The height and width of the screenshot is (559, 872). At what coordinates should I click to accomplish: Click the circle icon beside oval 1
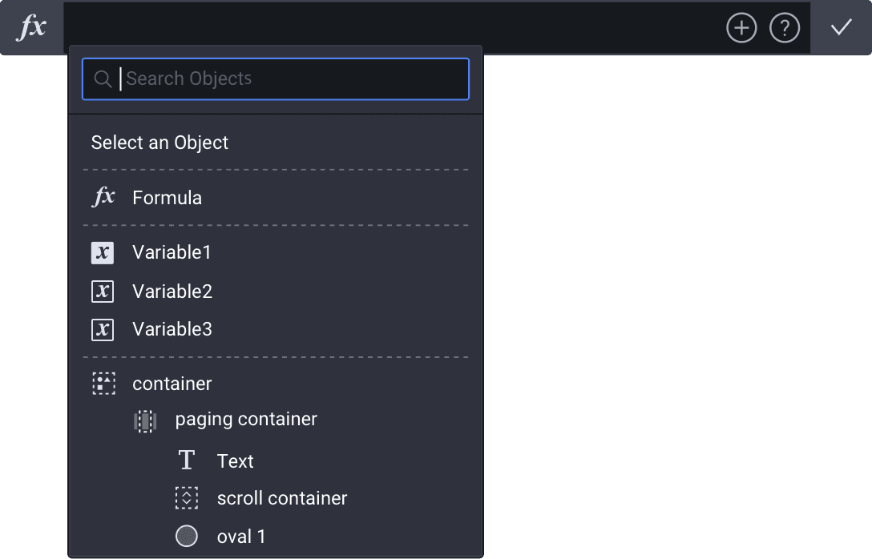coord(187,536)
